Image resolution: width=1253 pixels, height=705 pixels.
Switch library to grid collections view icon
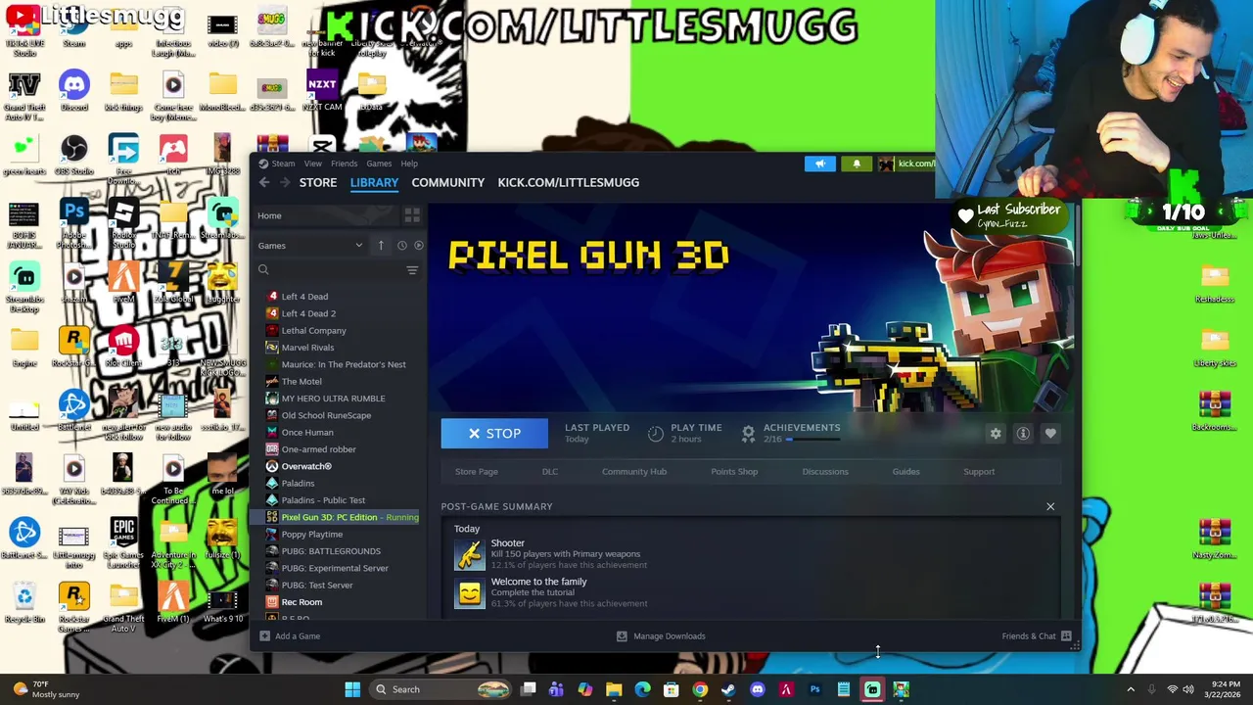[412, 215]
